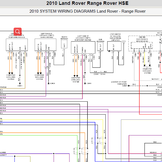
Task: Click the SDARS MODULE label
Action: [47, 37]
